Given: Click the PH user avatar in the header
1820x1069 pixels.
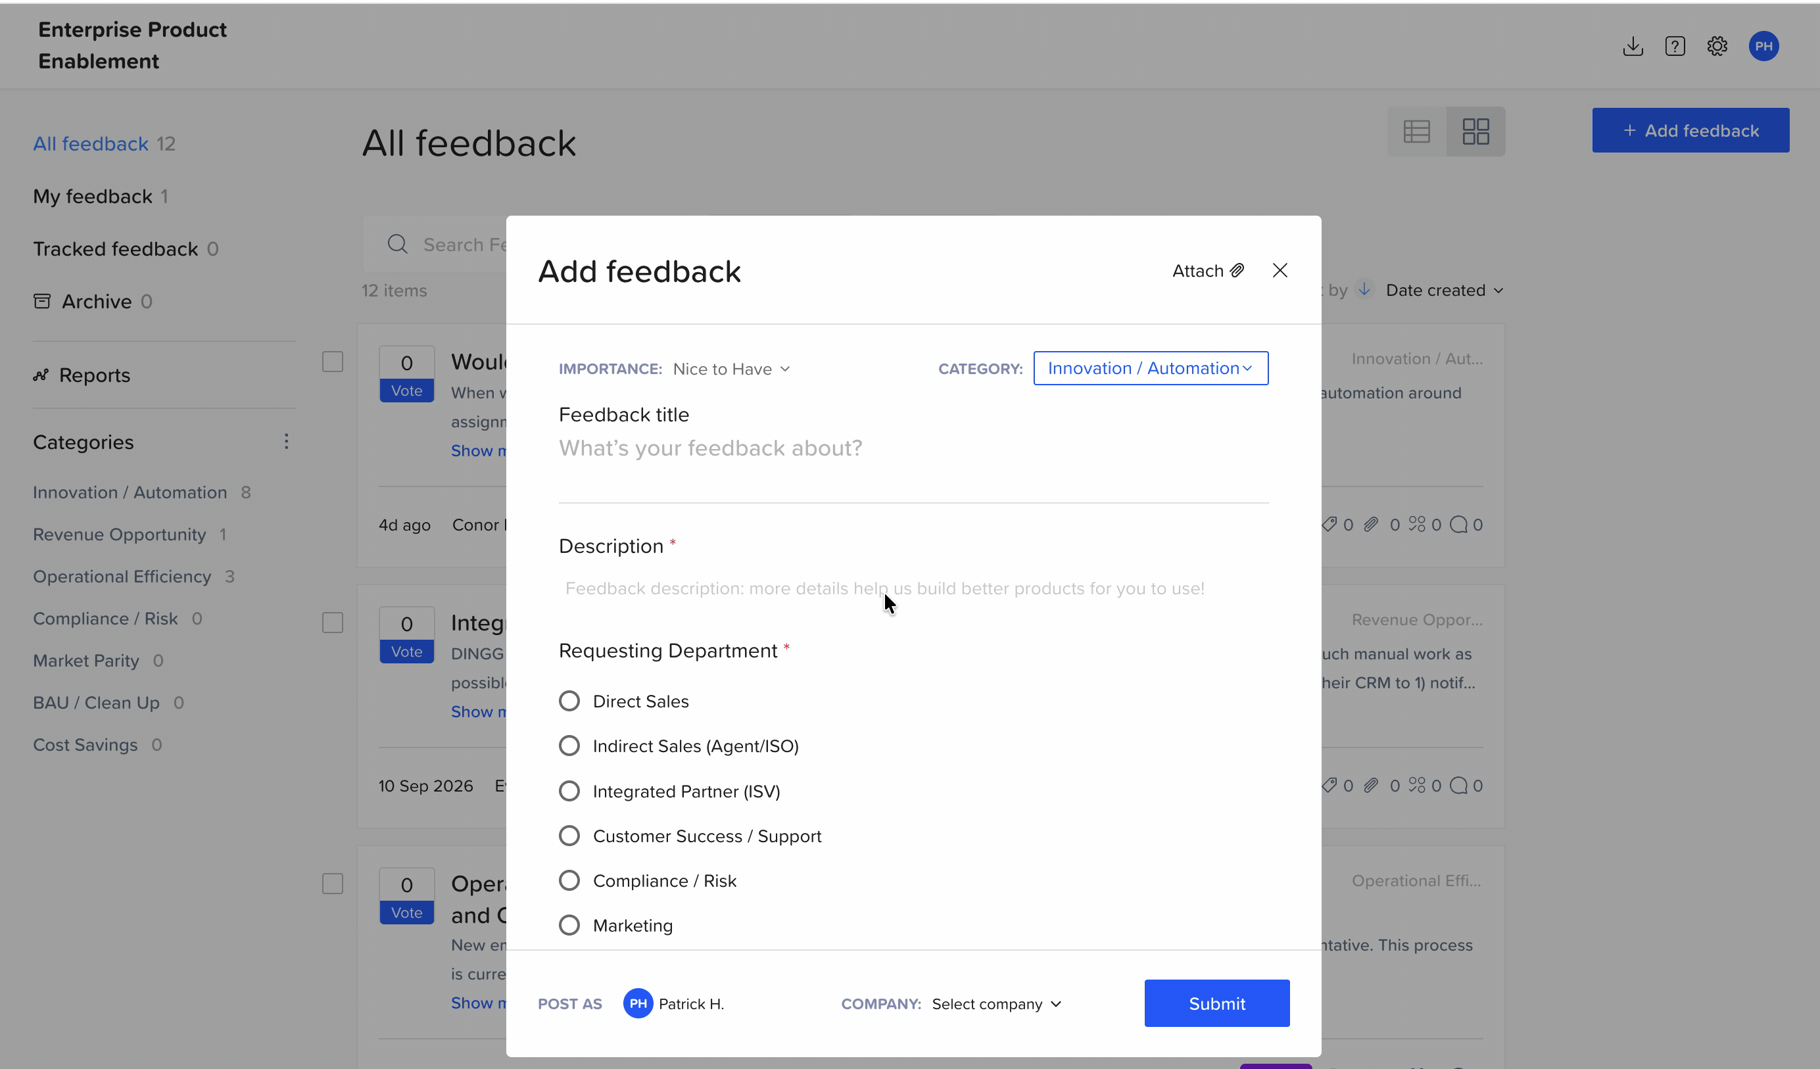Looking at the screenshot, I should [x=1763, y=46].
